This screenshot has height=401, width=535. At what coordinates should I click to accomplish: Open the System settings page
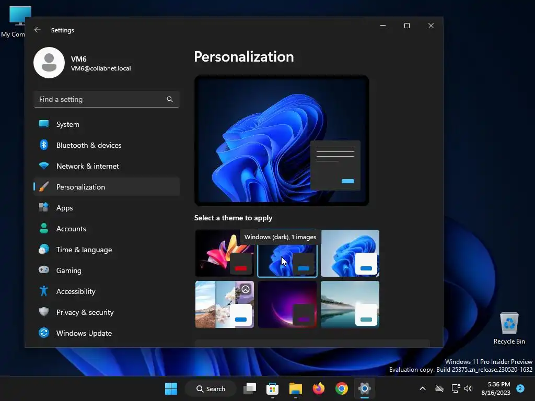coord(107,124)
